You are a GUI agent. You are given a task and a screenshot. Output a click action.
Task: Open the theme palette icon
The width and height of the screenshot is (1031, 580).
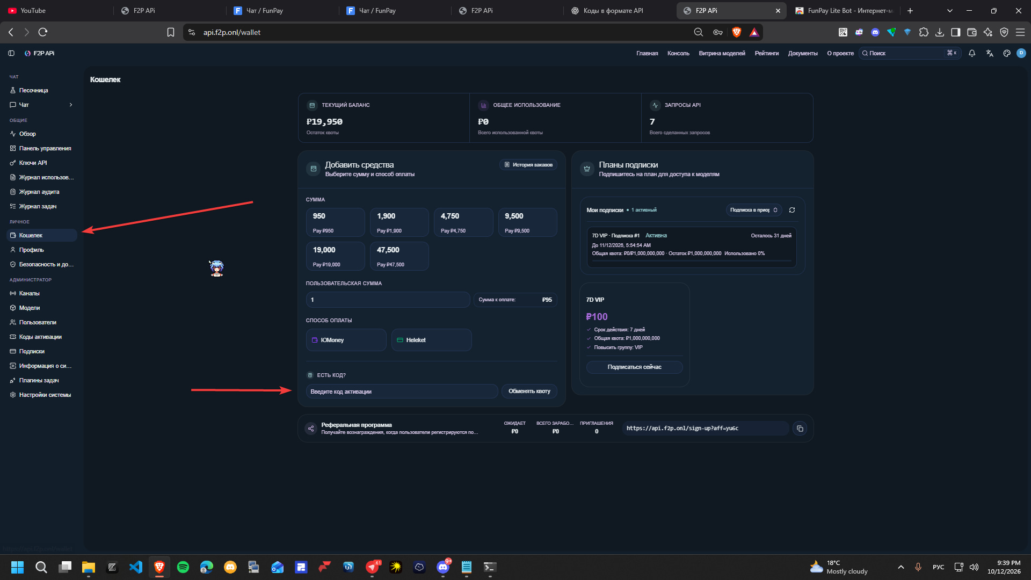coord(1007,53)
